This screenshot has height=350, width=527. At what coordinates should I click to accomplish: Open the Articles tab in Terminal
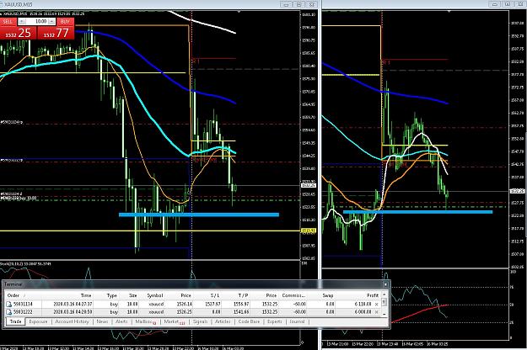coord(223,321)
